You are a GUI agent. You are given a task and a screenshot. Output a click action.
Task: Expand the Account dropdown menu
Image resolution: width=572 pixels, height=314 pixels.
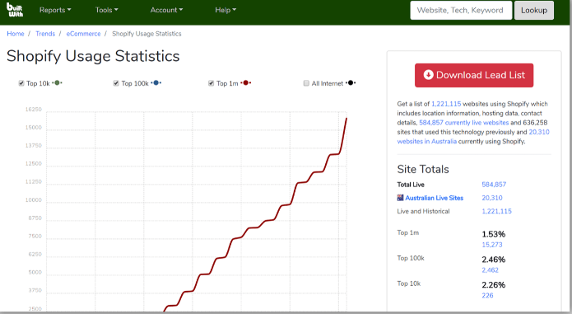click(166, 10)
